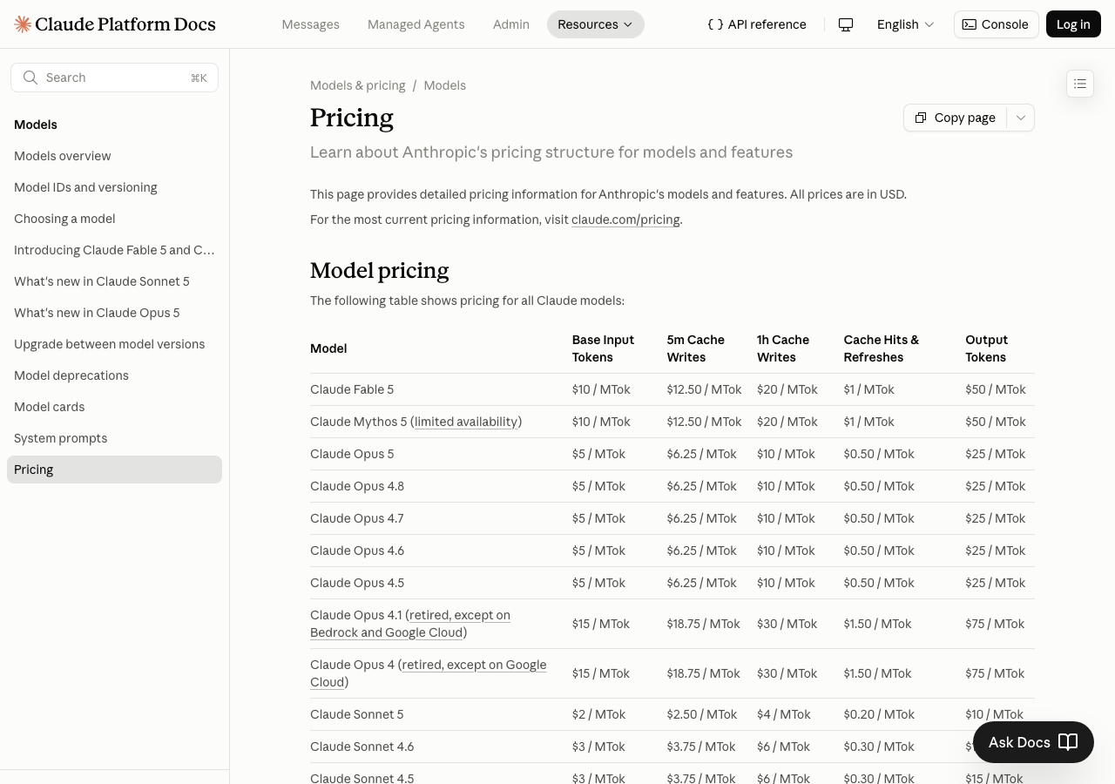This screenshot has height=784, width=1115.
Task: Click the Models & pricing breadcrumb
Action: click(x=358, y=85)
